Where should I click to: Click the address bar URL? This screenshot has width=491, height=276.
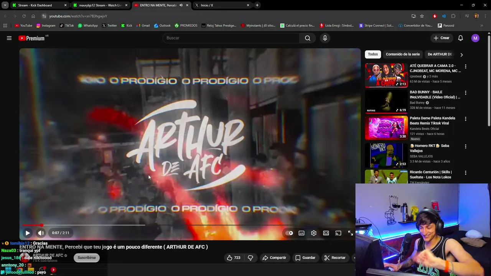[x=78, y=16]
